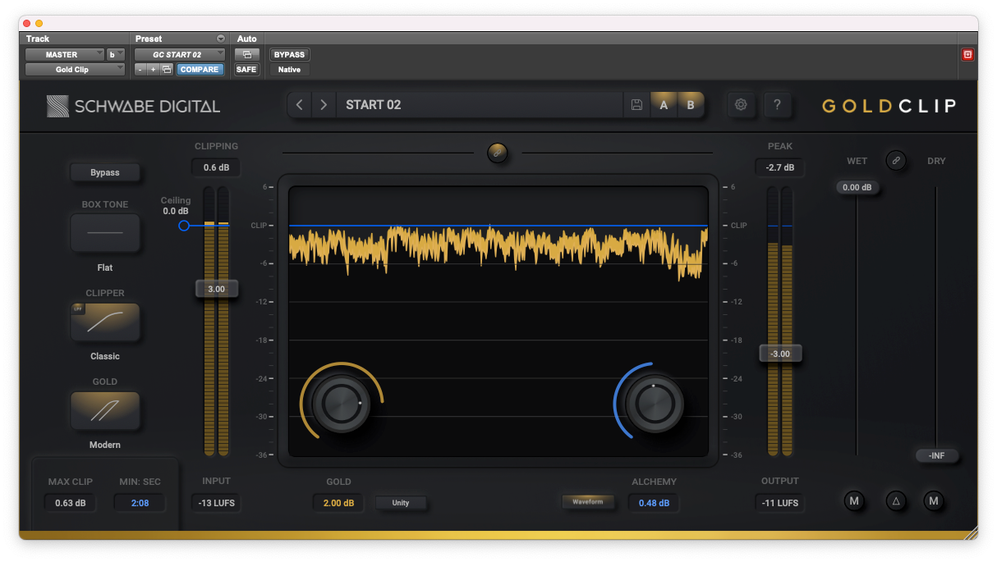Viewport: 997px width, 562px height.
Task: Toggle the input/output link button above the display
Action: coord(497,153)
